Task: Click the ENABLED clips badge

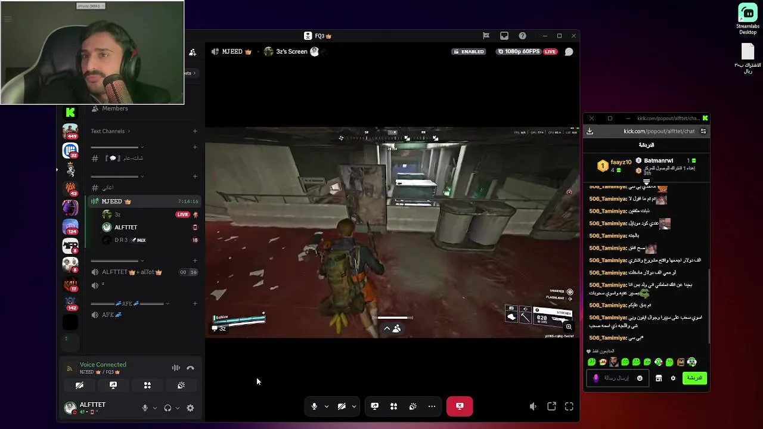Action: [469, 52]
